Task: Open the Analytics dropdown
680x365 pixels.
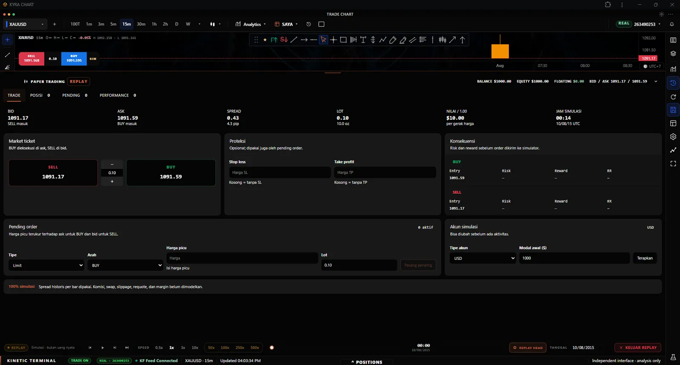Action: 251,24
